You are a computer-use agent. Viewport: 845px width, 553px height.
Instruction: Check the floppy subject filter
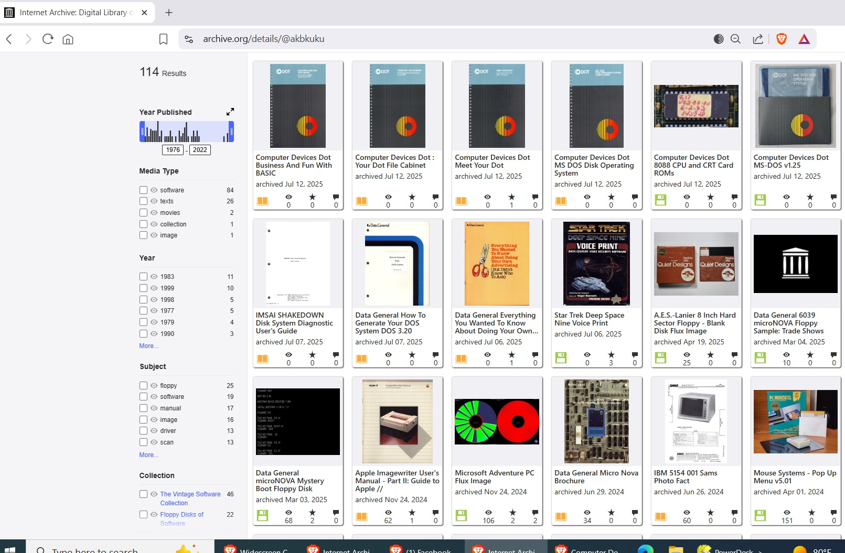tap(143, 385)
